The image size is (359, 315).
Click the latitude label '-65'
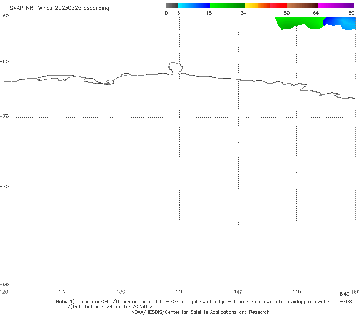pos(4,62)
